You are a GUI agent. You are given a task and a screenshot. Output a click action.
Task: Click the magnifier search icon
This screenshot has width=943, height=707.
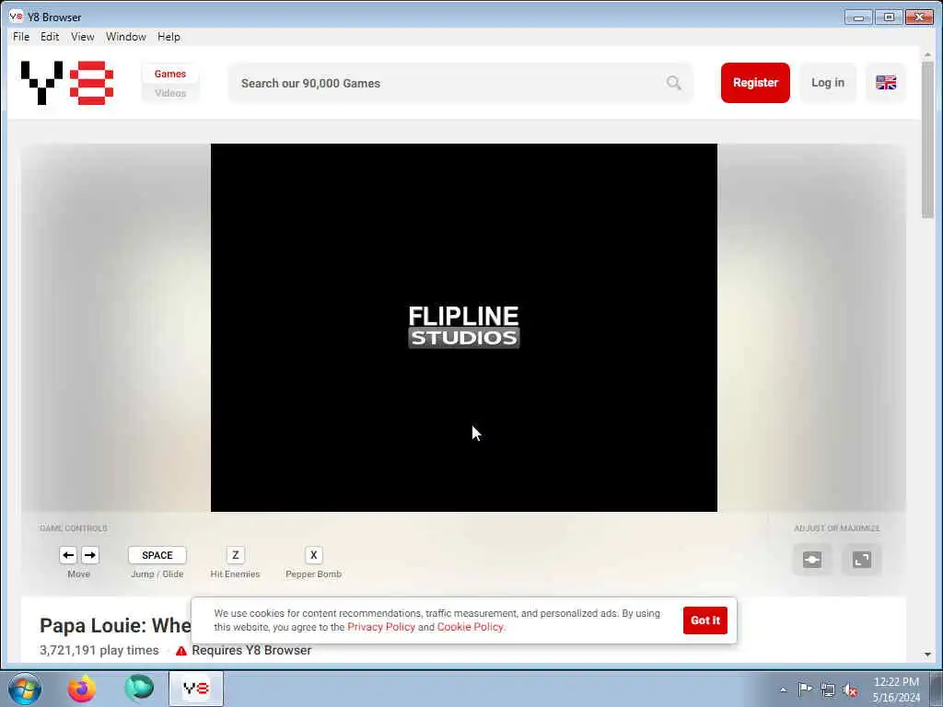(673, 83)
